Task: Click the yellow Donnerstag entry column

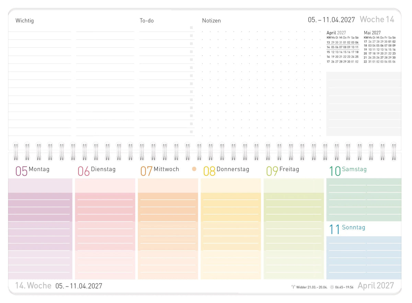Action: (x=231, y=229)
